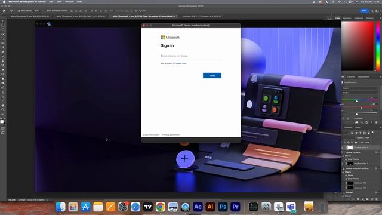Click Next in the Teams sign-in
382x215 pixels.
click(x=212, y=76)
